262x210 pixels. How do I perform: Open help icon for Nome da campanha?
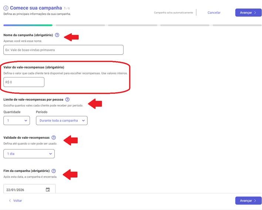click(57, 35)
